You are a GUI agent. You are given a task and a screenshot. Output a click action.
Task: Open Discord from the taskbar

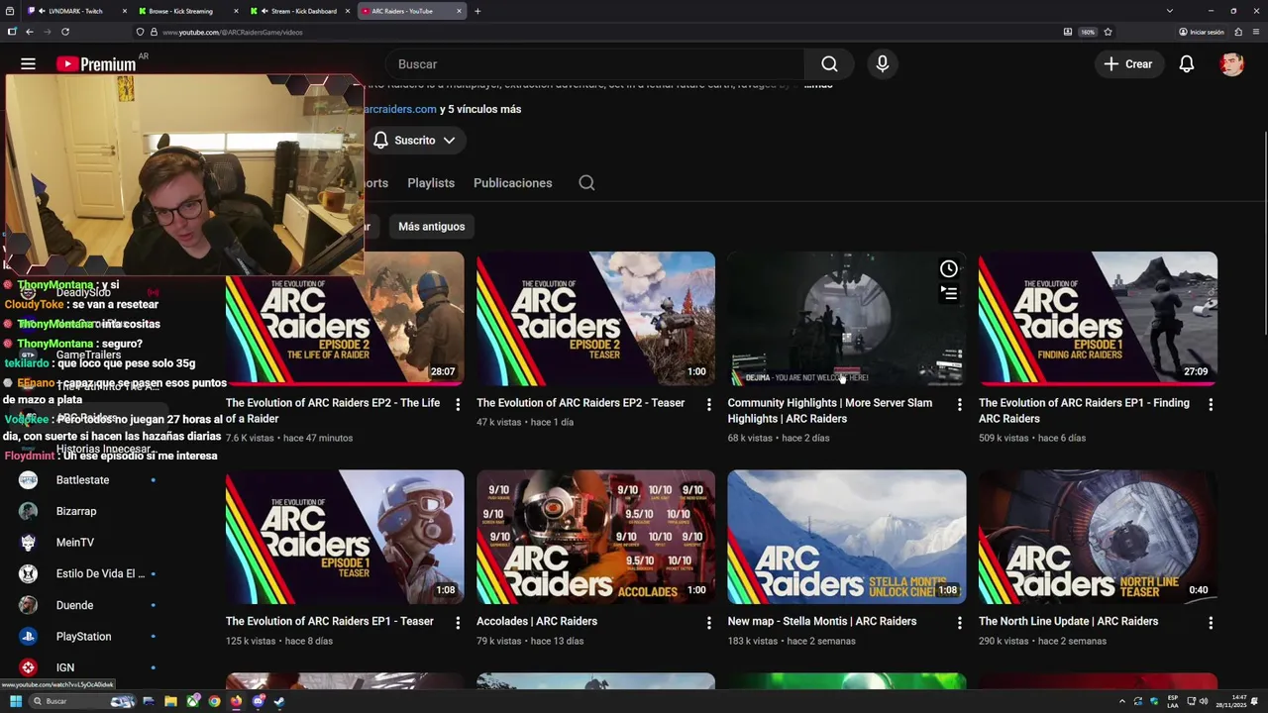[x=258, y=701]
